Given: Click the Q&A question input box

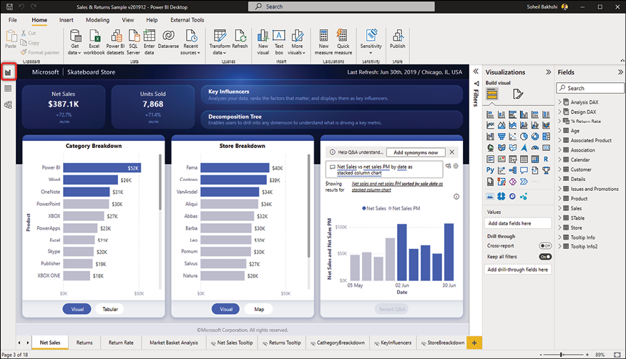Looking at the screenshot, I should click(384, 169).
